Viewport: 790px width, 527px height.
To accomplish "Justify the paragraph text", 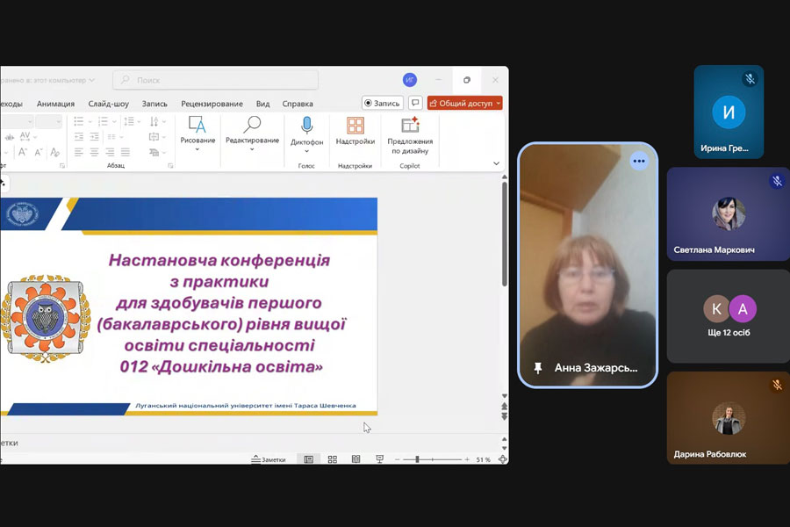I will click(x=126, y=152).
